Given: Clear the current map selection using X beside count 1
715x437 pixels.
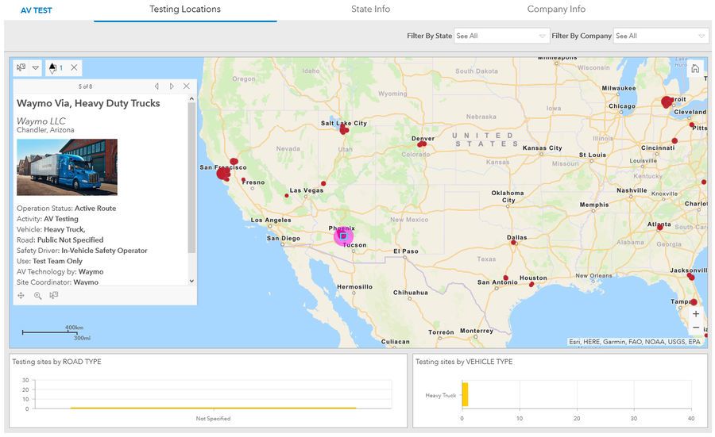Looking at the screenshot, I should [74, 68].
